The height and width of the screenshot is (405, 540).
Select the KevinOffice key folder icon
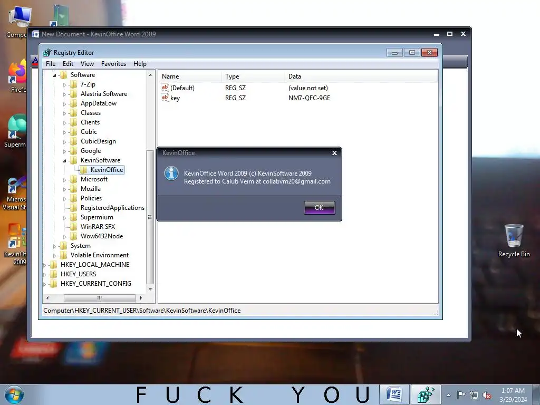pyautogui.click(x=84, y=170)
